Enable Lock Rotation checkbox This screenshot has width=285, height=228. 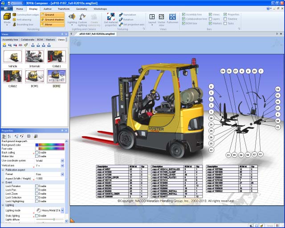tap(37, 186)
